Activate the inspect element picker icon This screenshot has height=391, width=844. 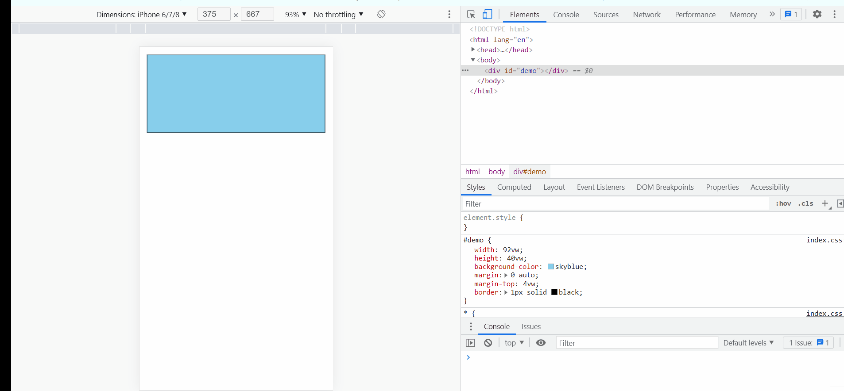point(471,15)
